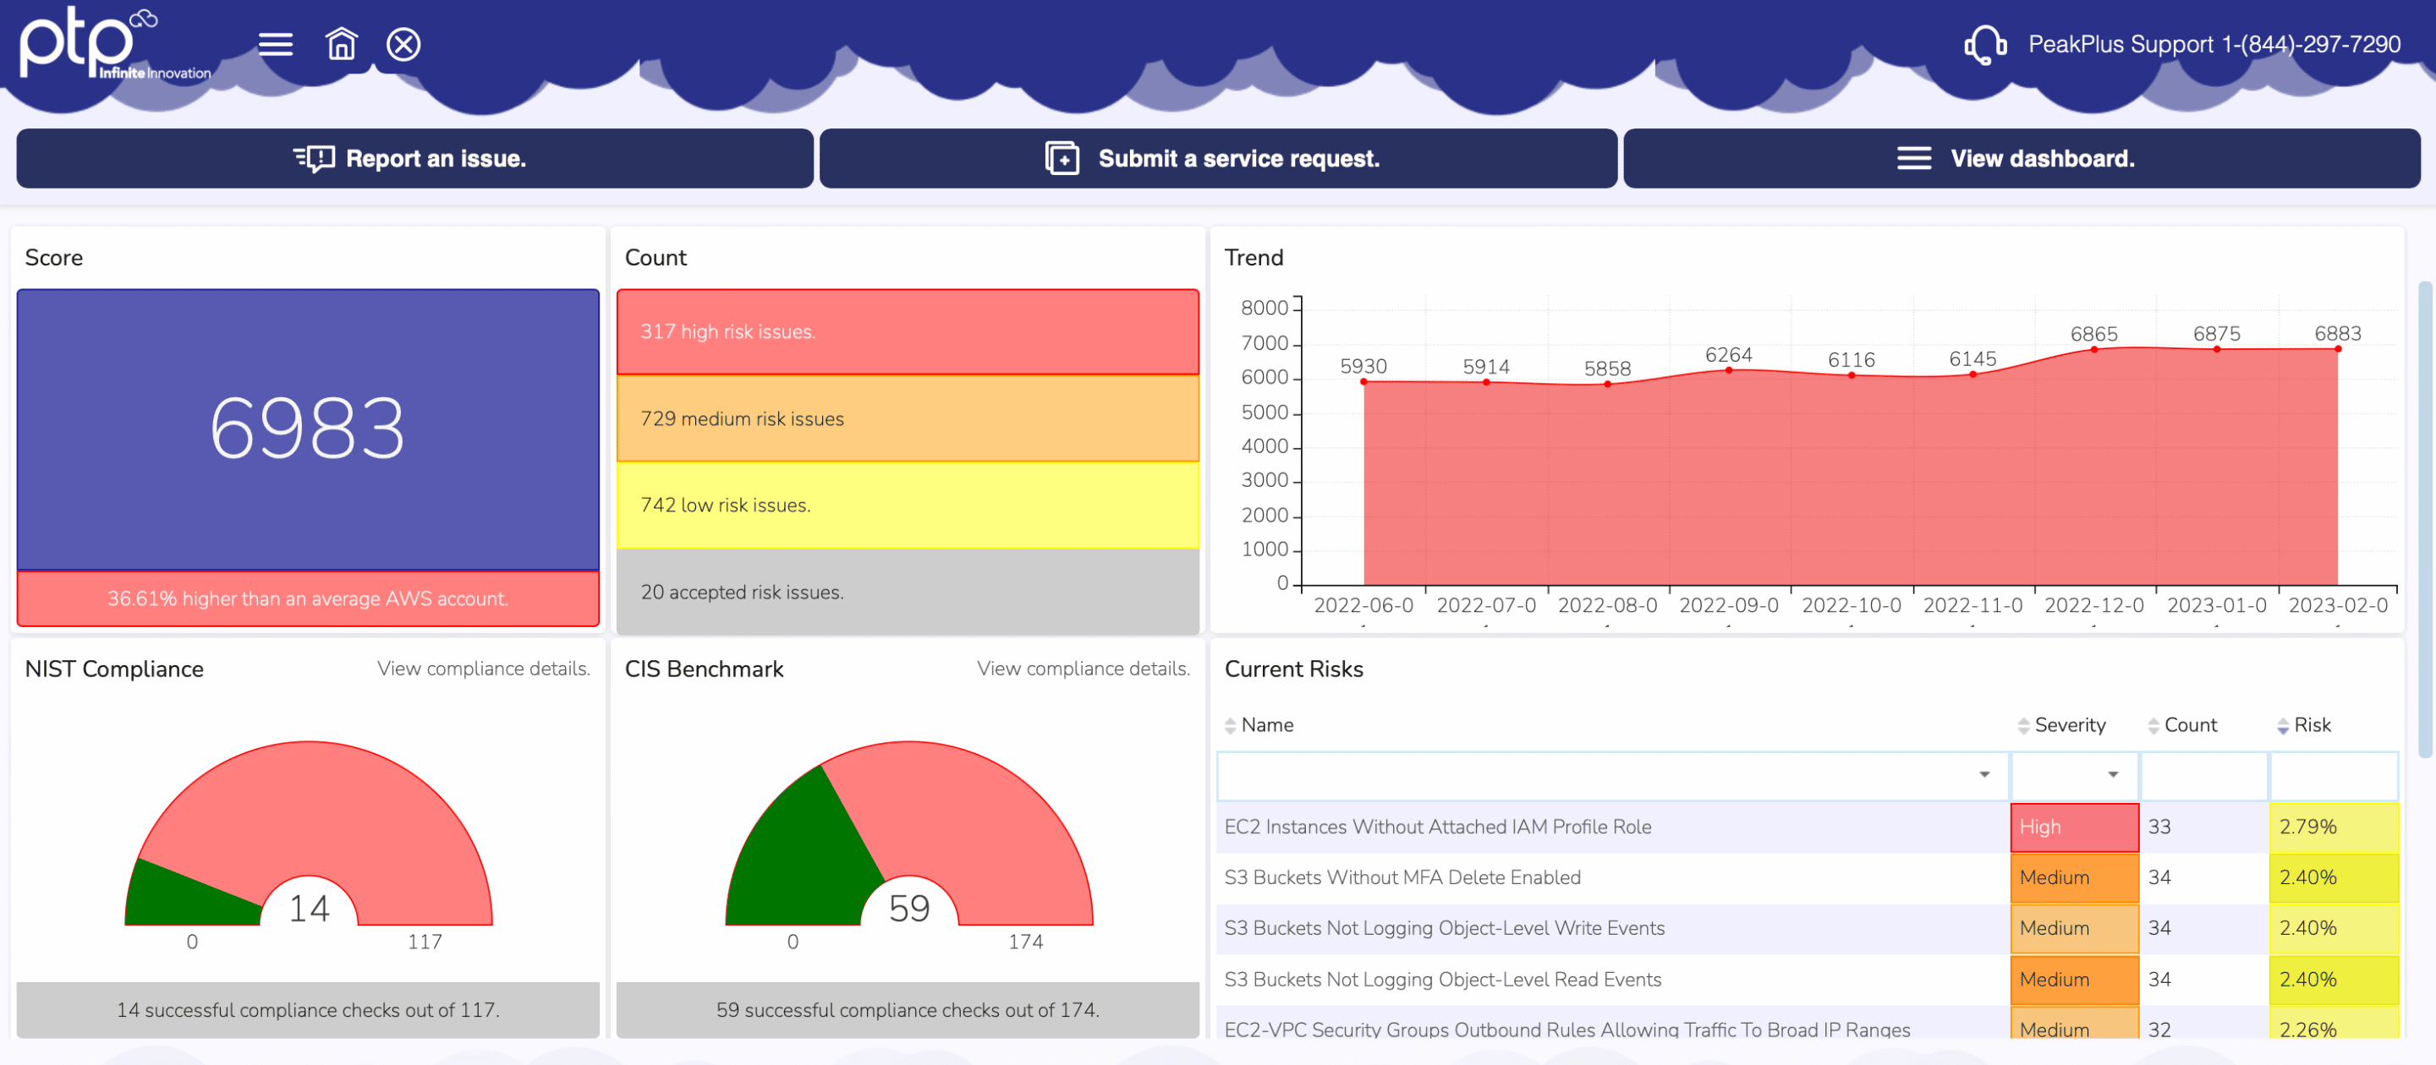Click the red High severity cell
The image size is (2436, 1065).
coord(2074,826)
